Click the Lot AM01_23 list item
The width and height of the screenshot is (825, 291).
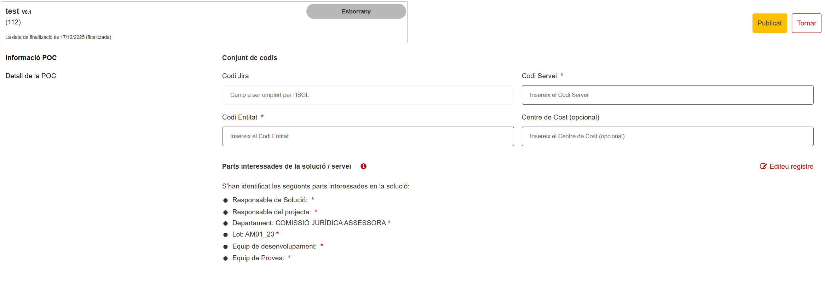(x=253, y=234)
